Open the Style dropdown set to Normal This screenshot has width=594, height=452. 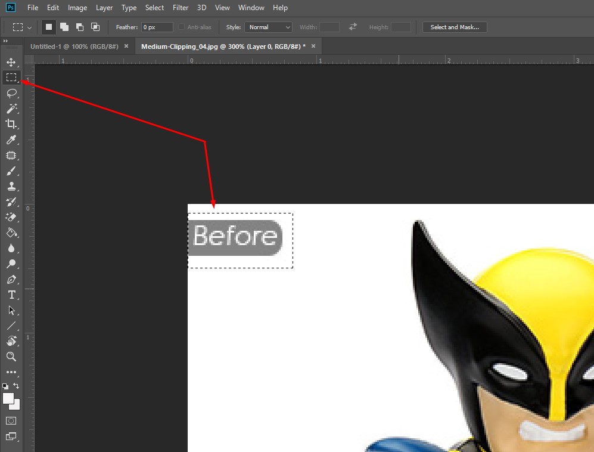[x=268, y=27]
